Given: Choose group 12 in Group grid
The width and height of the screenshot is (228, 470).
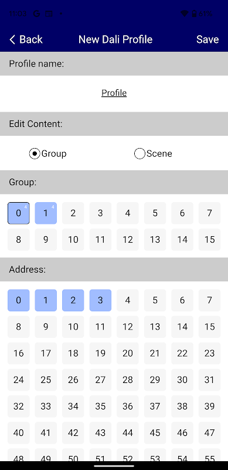Looking at the screenshot, I should (x=128, y=240).
